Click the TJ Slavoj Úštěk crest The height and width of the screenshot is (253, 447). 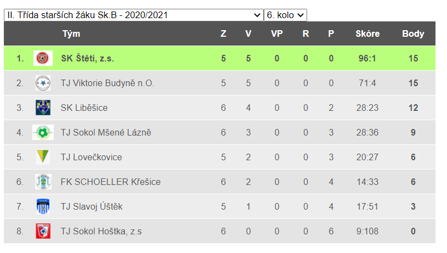43,206
